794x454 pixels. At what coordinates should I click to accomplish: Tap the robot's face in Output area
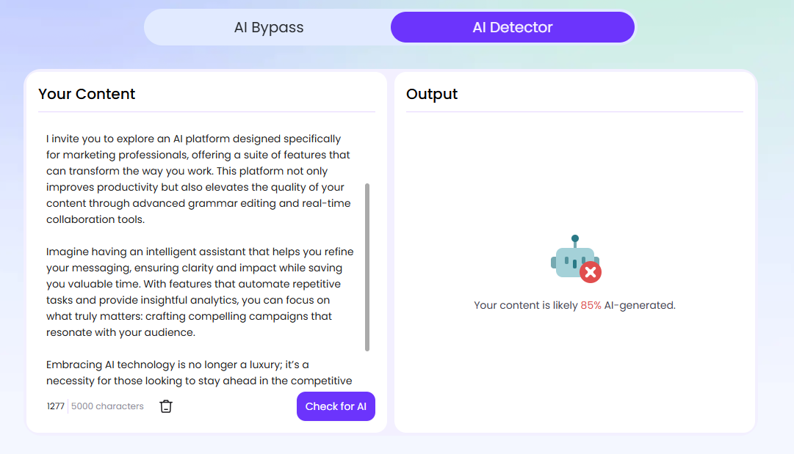[x=571, y=259]
